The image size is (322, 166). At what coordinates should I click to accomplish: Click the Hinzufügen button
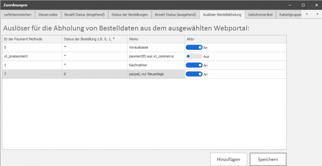pyautogui.click(x=229, y=159)
